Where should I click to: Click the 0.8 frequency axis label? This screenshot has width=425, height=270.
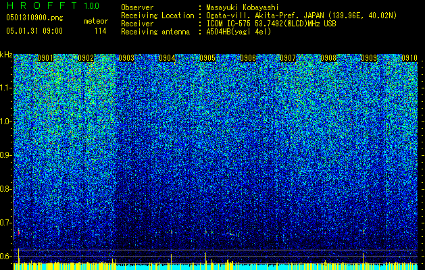[x=5, y=189]
